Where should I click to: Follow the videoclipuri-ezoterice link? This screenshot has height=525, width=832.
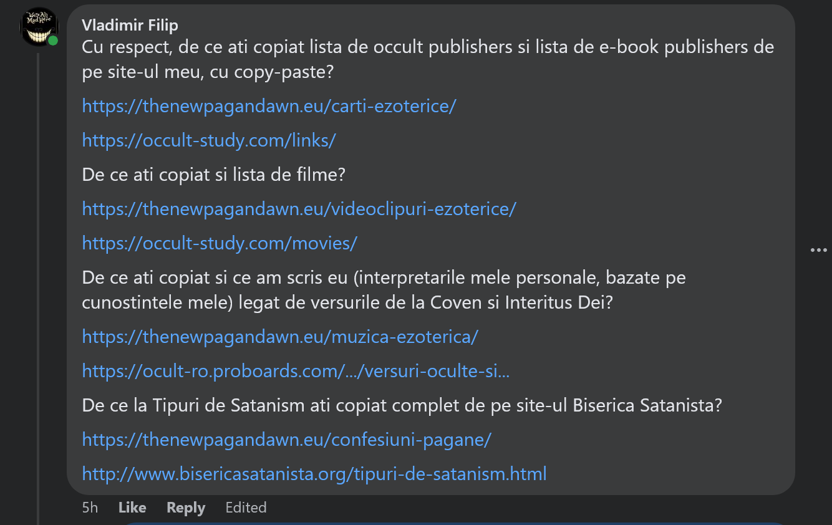(299, 209)
